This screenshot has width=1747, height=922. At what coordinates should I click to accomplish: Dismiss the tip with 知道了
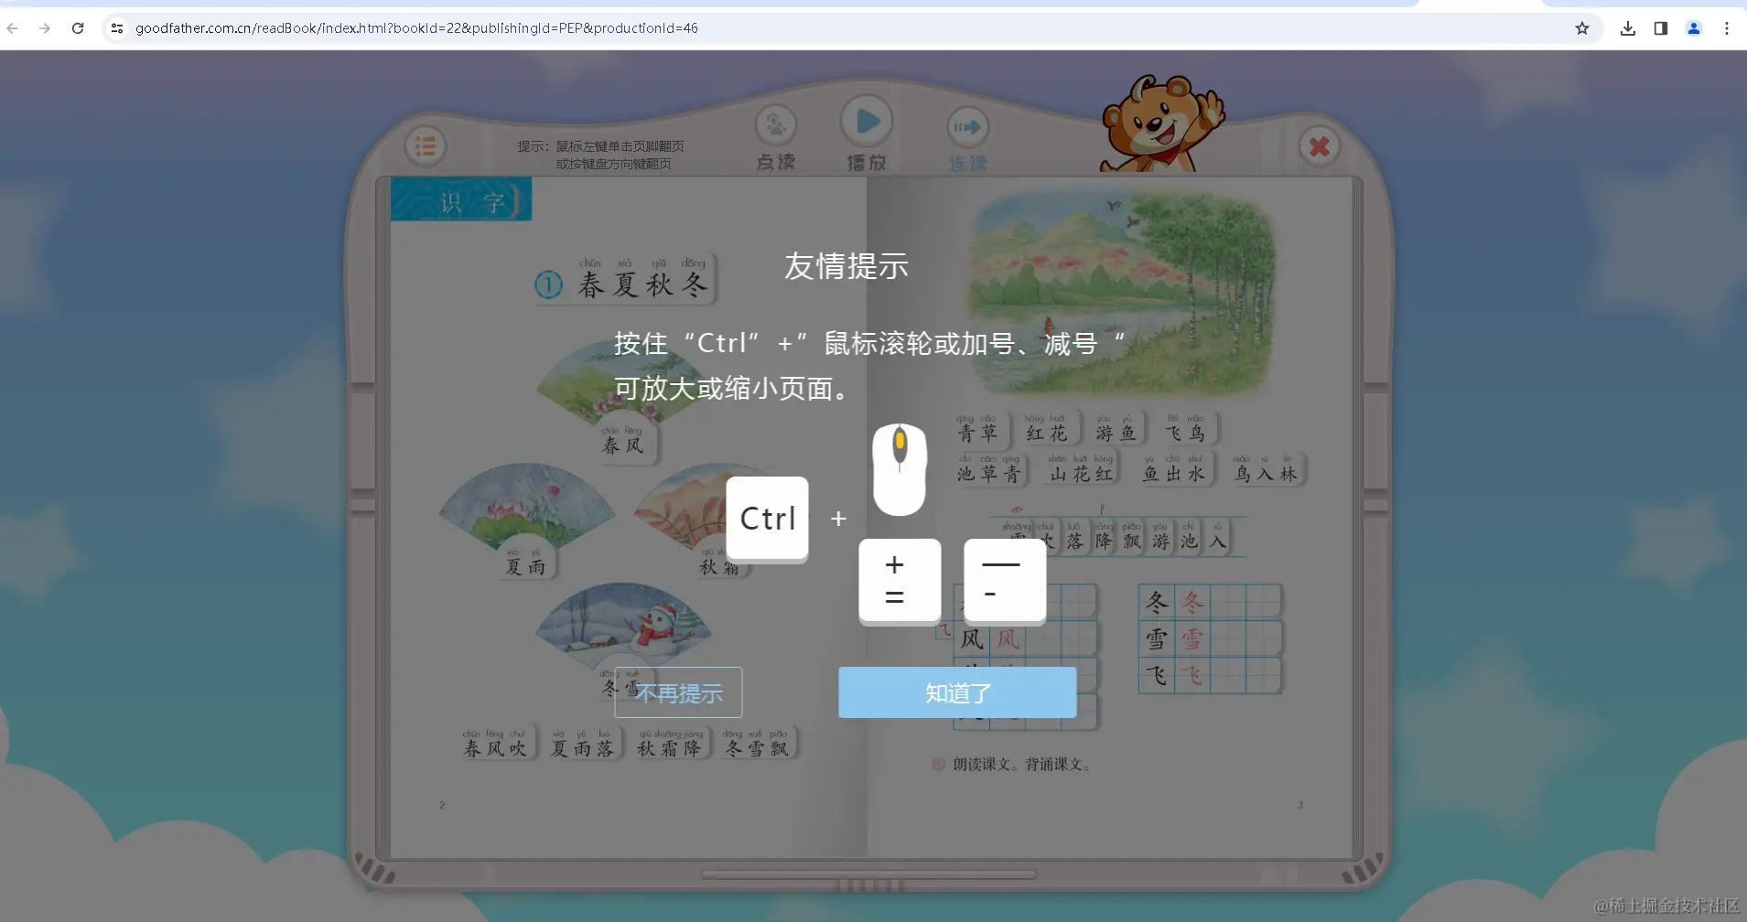click(956, 692)
